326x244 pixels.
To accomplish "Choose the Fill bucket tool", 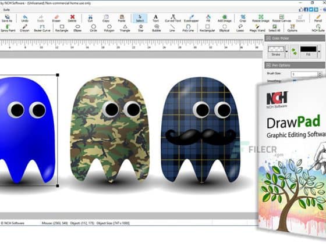I will 208,18.
